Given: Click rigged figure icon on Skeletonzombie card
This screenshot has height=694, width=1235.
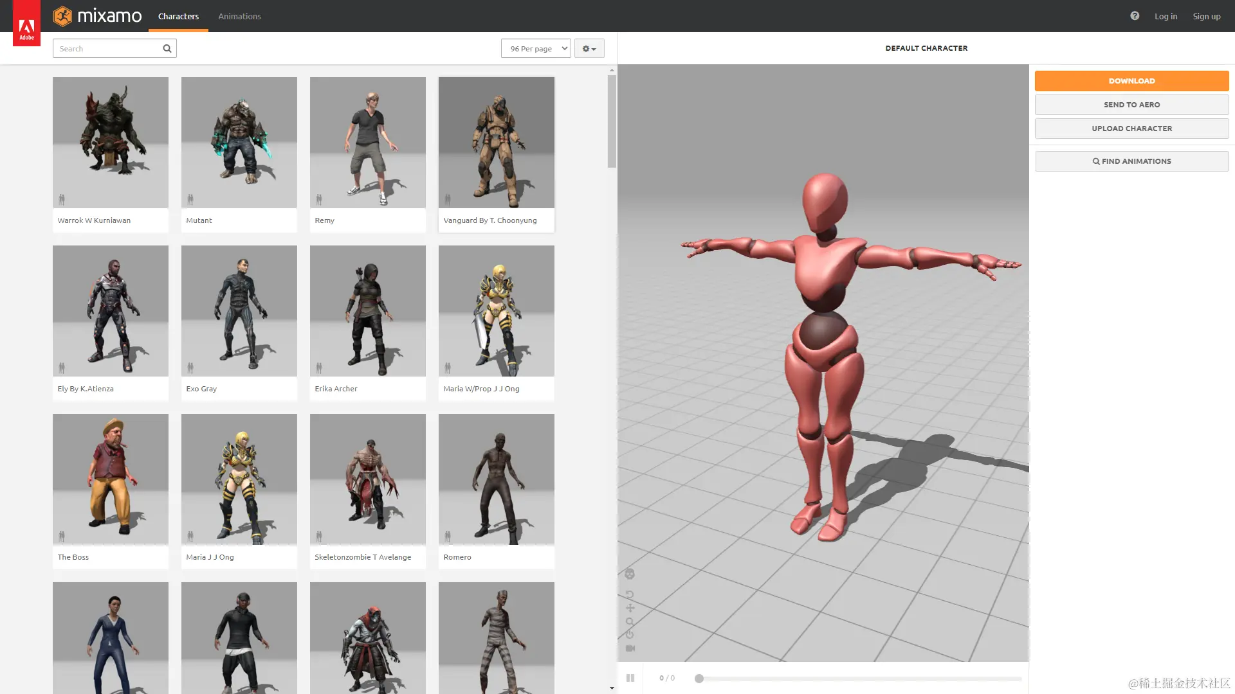Looking at the screenshot, I should 319,536.
